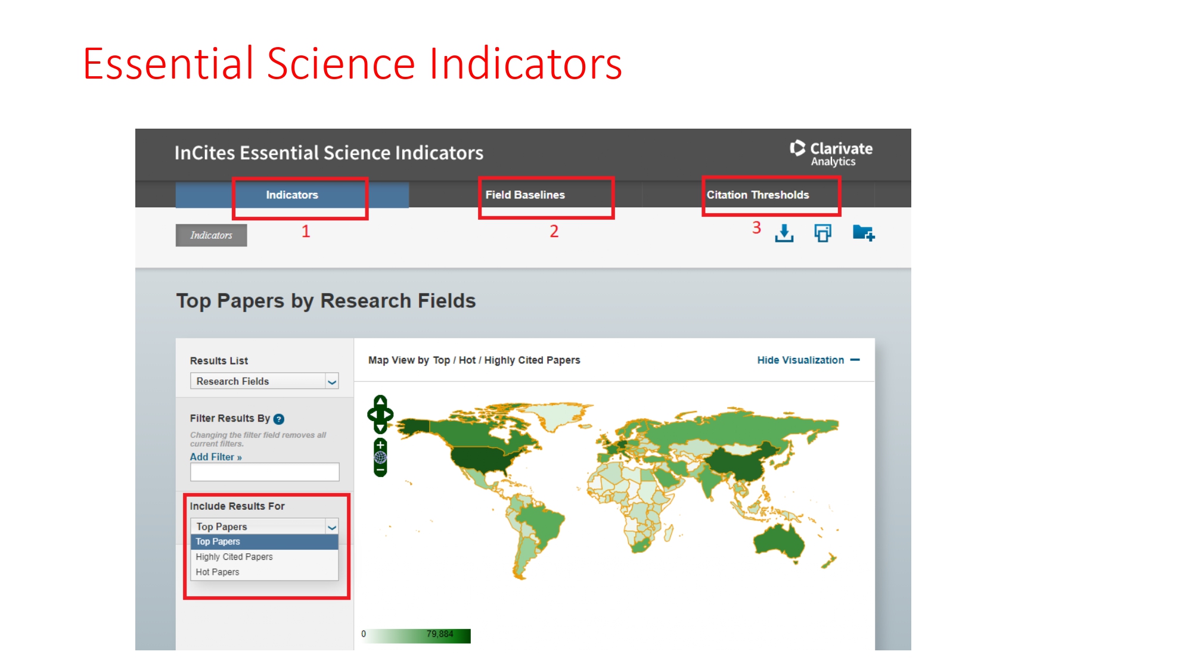Pan the map right with arrow
The width and height of the screenshot is (1192, 670).
click(389, 415)
